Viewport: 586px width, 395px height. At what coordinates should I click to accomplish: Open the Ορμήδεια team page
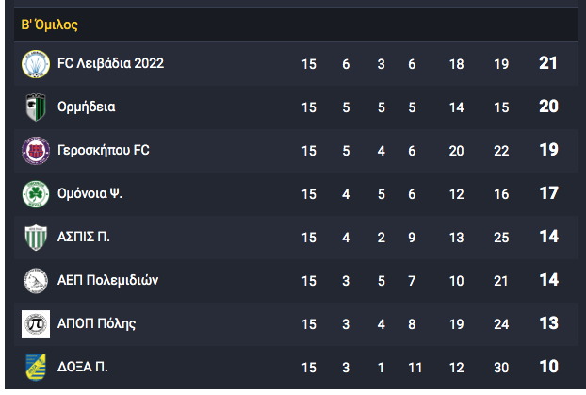pyautogui.click(x=87, y=107)
